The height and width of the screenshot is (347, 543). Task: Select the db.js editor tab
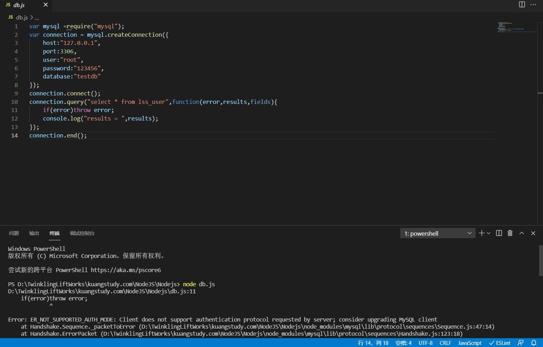tap(25, 5)
